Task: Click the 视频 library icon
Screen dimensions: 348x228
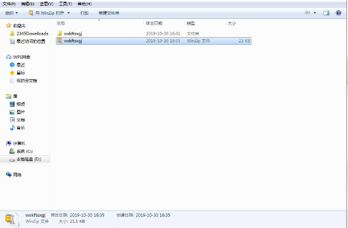Action: 12,104
